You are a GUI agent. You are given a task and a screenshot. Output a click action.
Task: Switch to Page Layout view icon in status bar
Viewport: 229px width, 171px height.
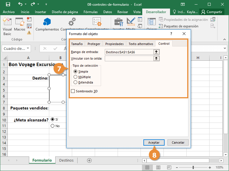158,167
